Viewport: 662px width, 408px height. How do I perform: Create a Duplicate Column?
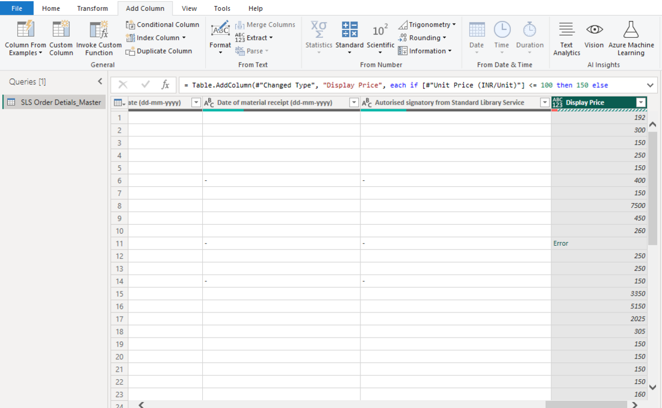[x=159, y=50]
